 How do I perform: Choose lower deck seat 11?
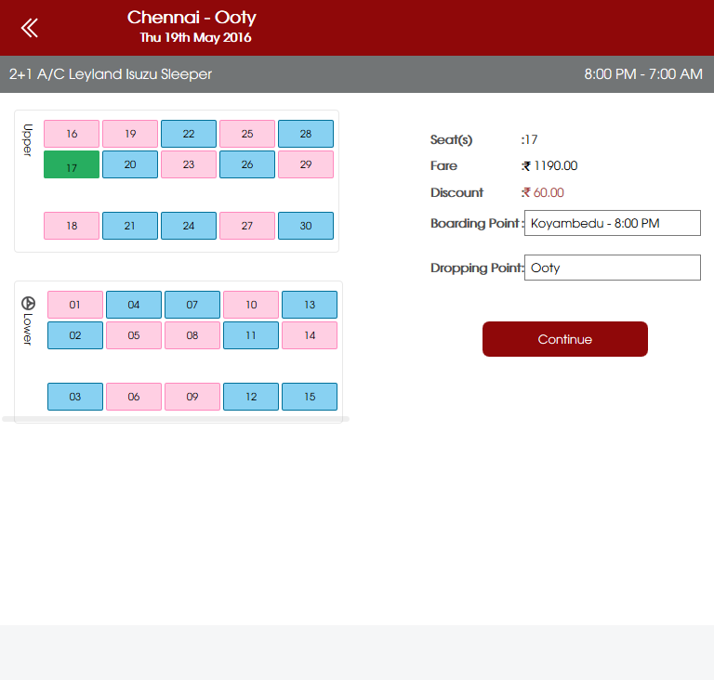coord(251,335)
